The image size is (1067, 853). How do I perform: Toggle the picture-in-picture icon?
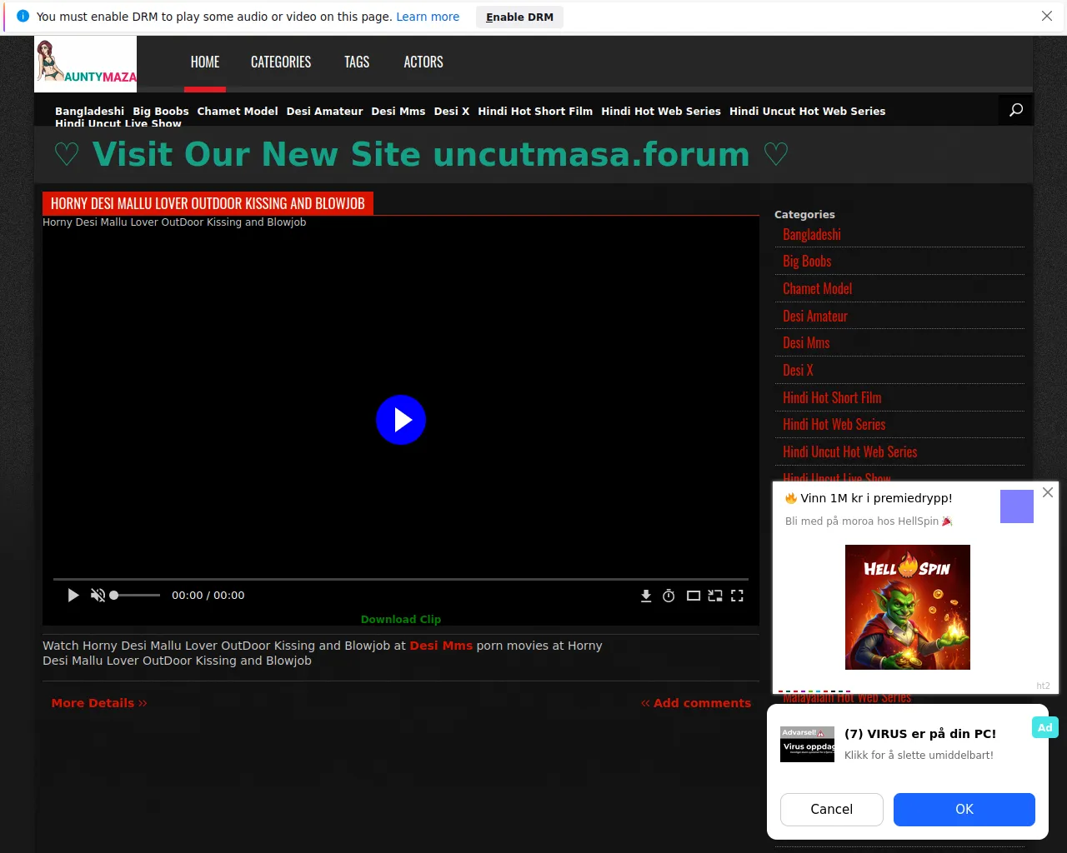[715, 596]
